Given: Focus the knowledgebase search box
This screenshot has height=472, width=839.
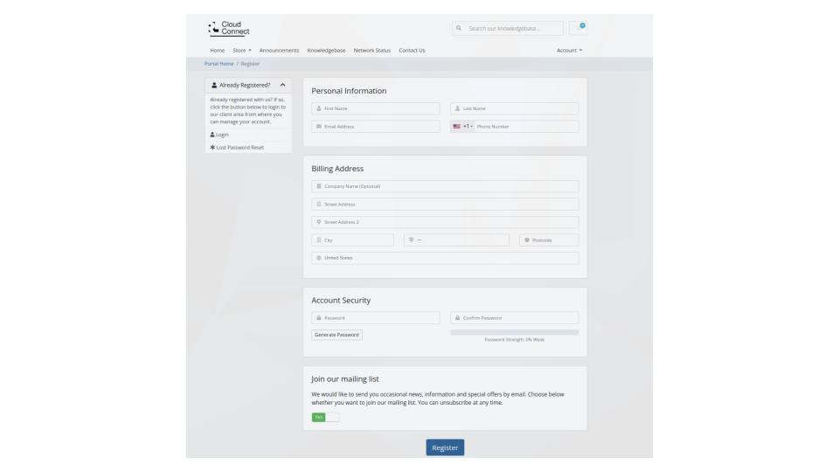Looking at the screenshot, I should (x=507, y=28).
